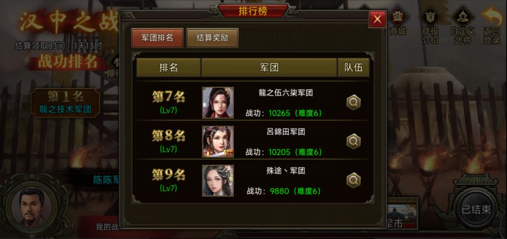Click the 军团 column header

point(269,68)
